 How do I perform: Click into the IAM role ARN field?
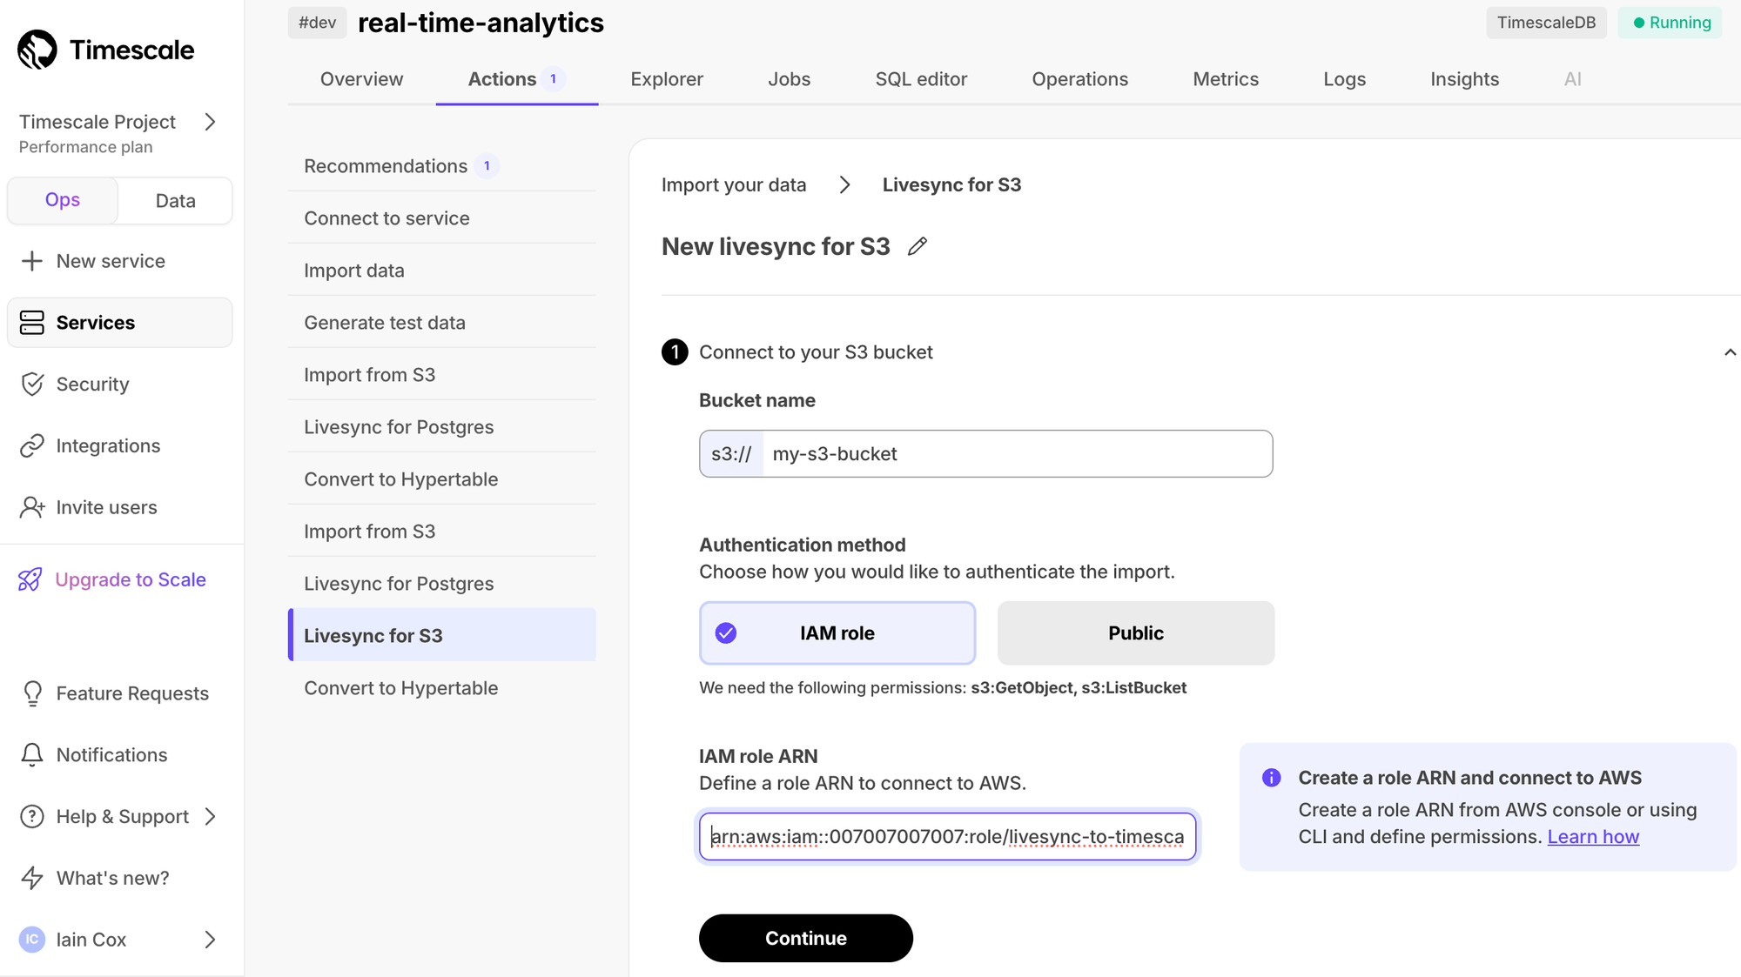click(947, 837)
